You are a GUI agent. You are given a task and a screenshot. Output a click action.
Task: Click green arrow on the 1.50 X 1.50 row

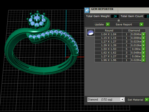point(144,49)
